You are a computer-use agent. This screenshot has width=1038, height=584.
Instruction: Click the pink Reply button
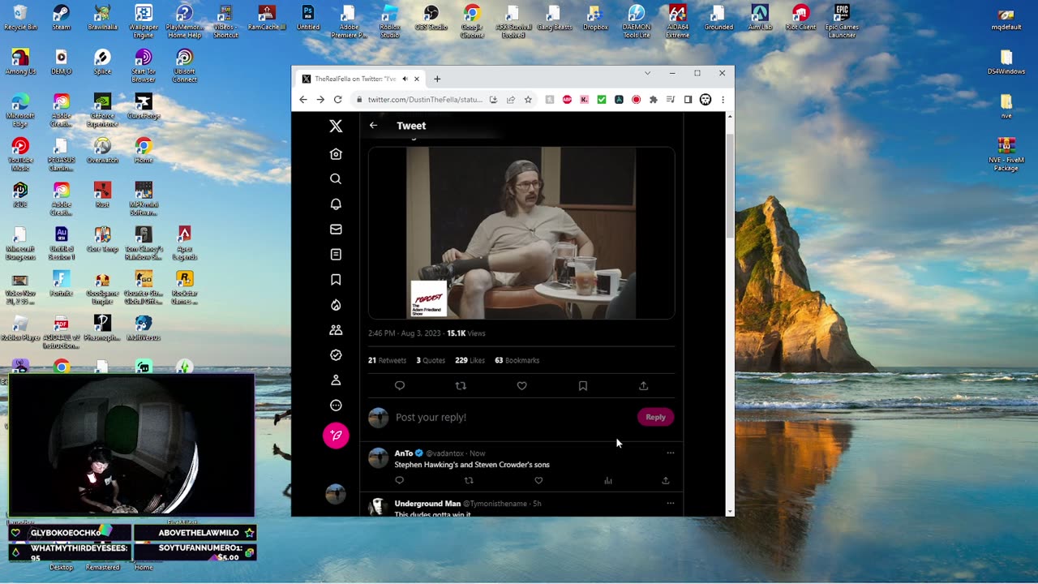pos(655,417)
